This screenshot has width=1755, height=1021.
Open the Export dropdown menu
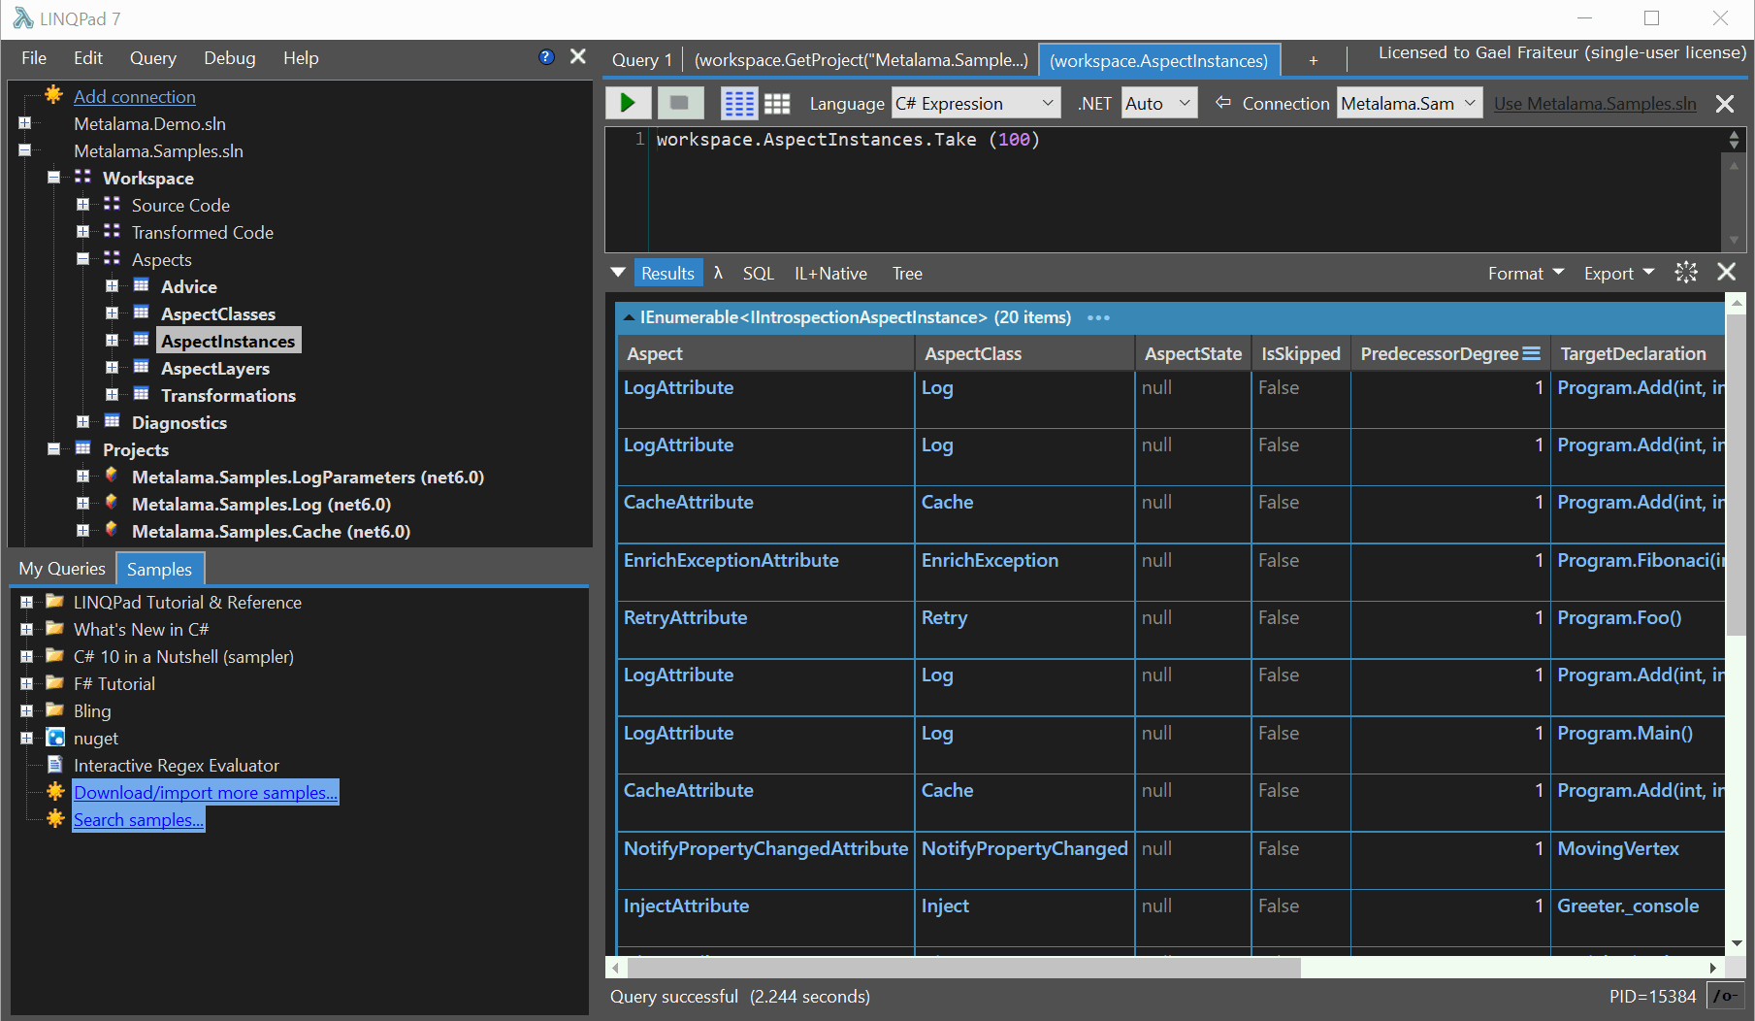(1618, 274)
